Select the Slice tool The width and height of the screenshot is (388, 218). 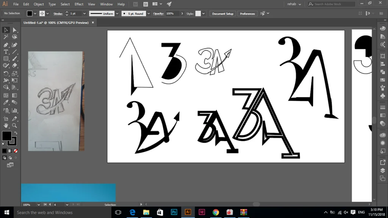point(15,118)
